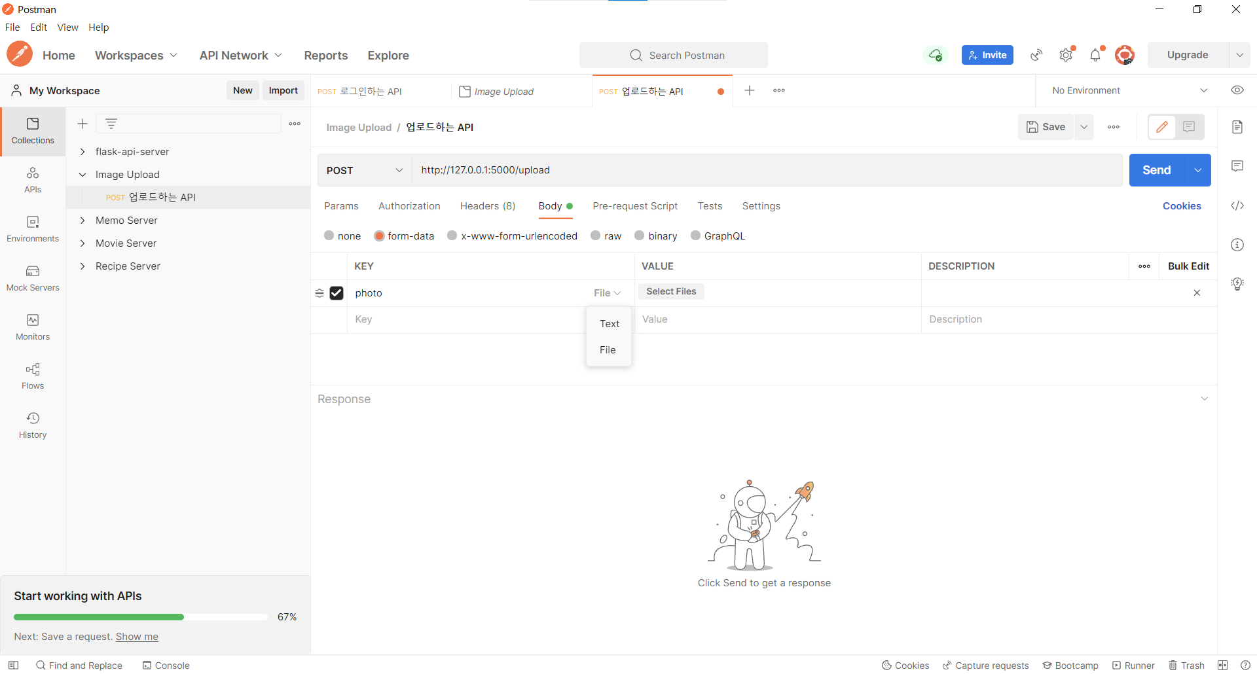Select the form-data body type
1257x674 pixels.
point(379,236)
